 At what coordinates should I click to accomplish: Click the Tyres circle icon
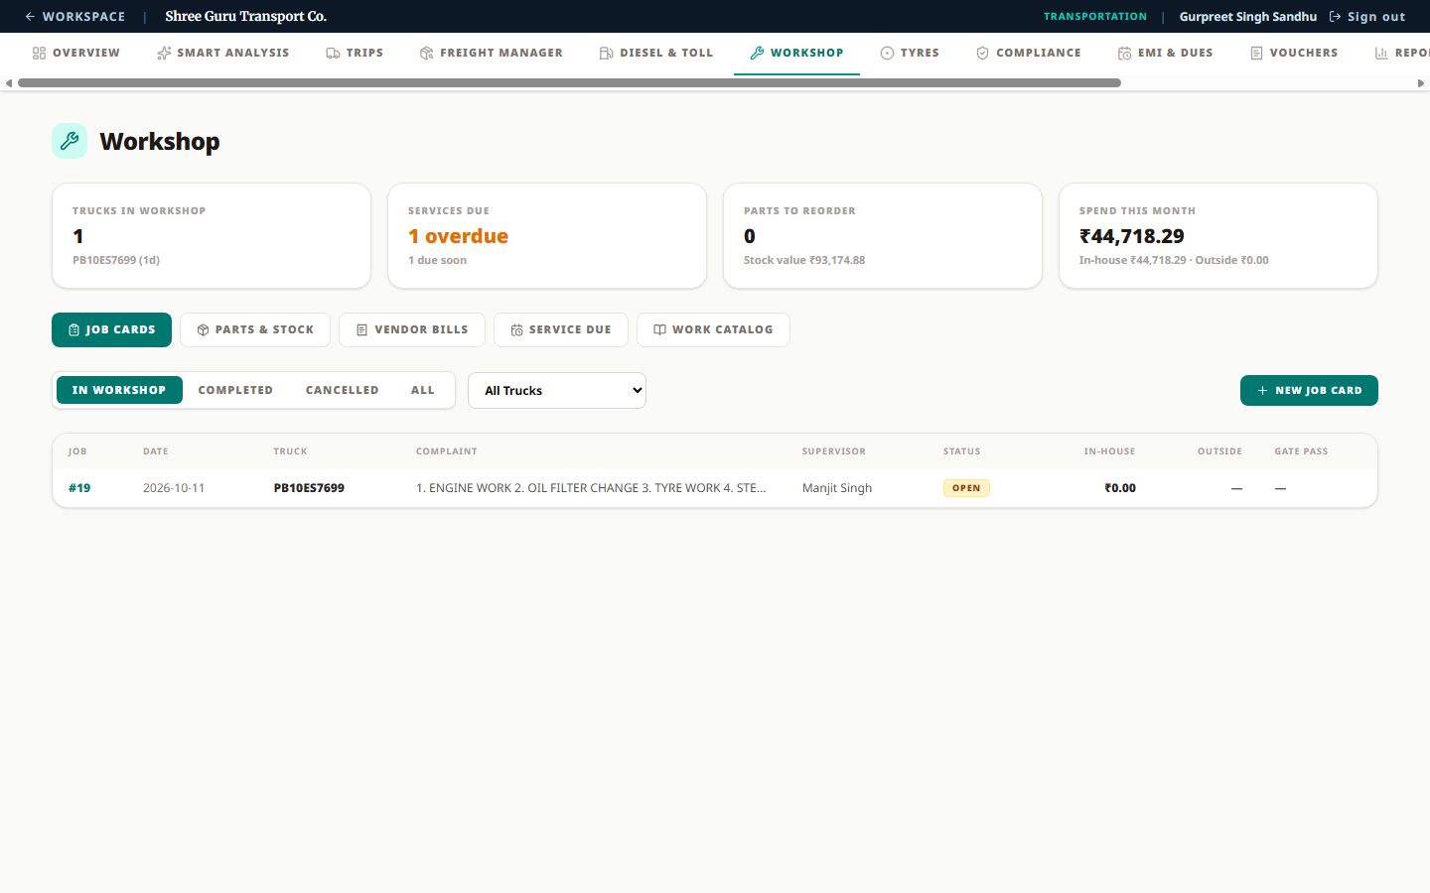tap(887, 53)
